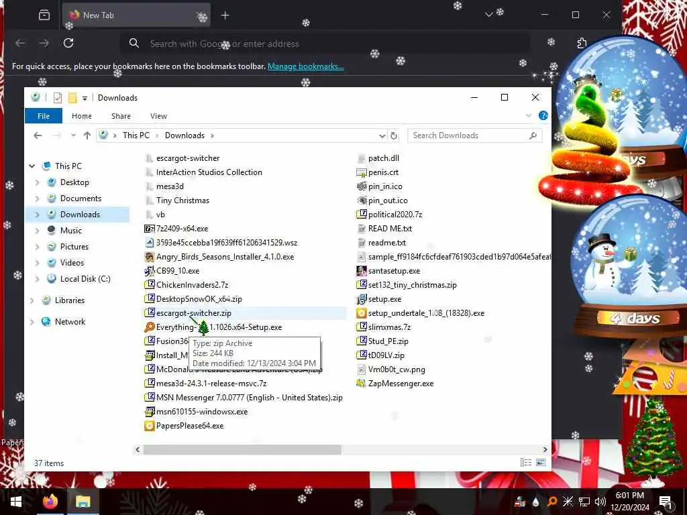This screenshot has width=687, height=515.
Task: Select the ChickenInvaders2.7z archive icon
Action: (150, 284)
